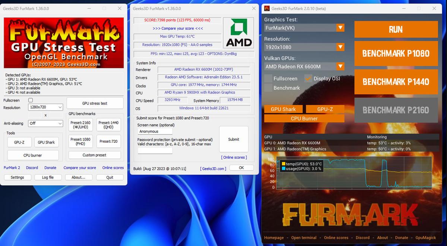Open Discord link in FurMark 1.36
The width and height of the screenshot is (447, 246).
(32, 168)
